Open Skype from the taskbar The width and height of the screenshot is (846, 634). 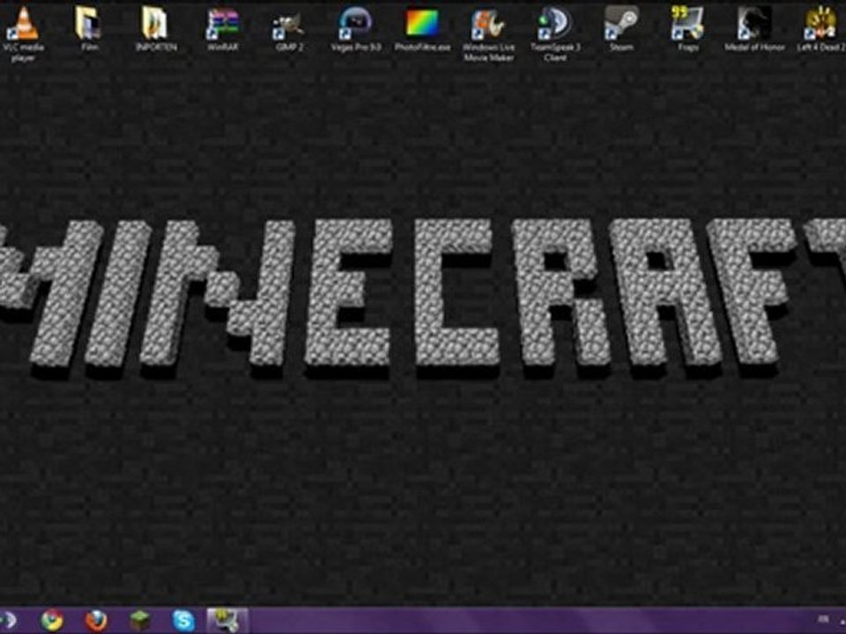click(x=183, y=621)
